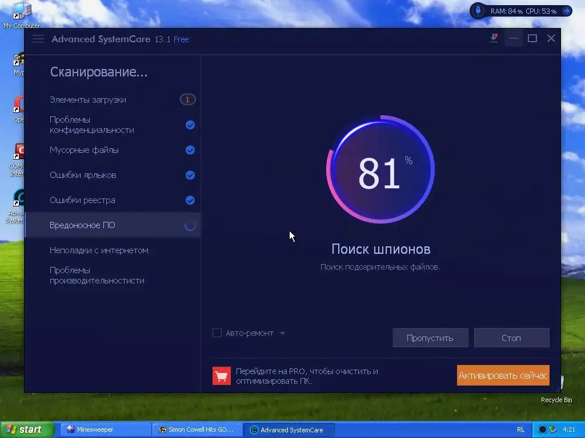Click the 4:21 clock in system tray
585x438 pixels.
click(x=569, y=429)
